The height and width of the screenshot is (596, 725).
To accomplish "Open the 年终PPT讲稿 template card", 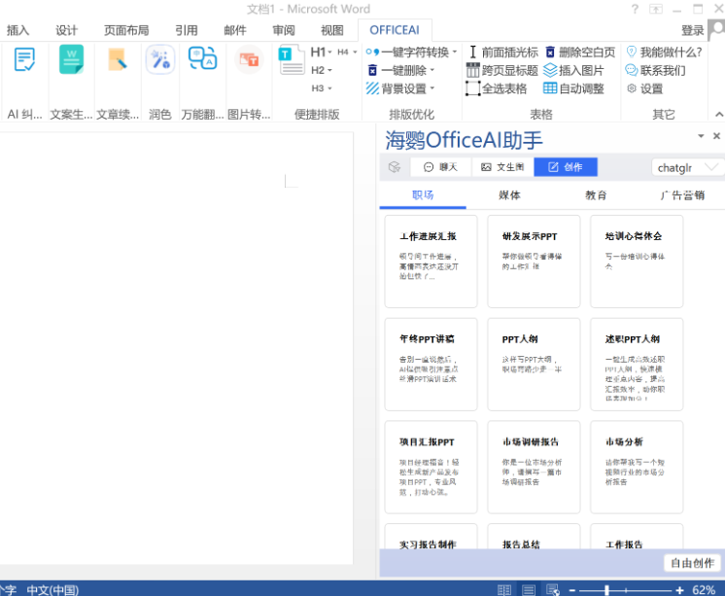I will pyautogui.click(x=431, y=365).
